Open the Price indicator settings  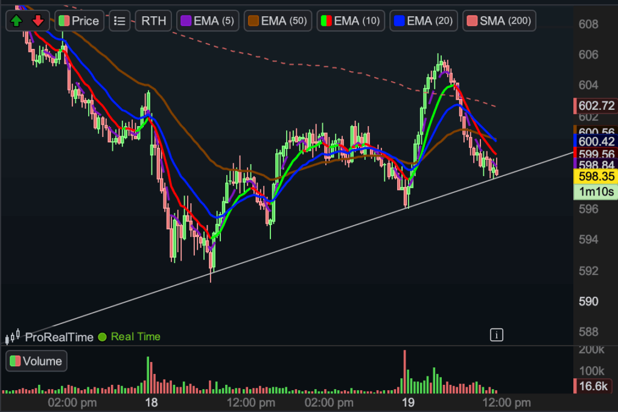79,21
